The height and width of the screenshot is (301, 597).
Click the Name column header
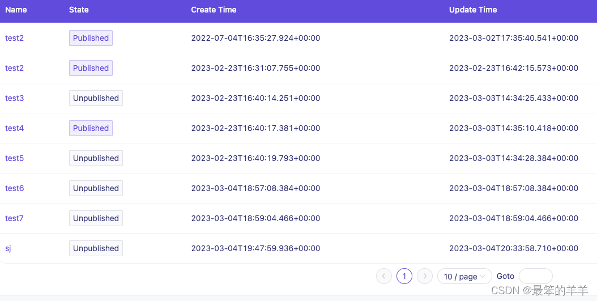(16, 10)
